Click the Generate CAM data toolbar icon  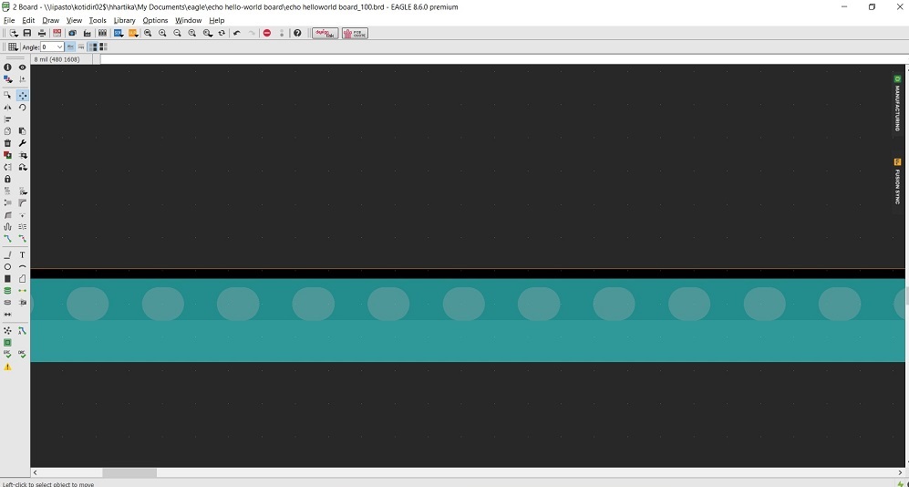click(87, 33)
